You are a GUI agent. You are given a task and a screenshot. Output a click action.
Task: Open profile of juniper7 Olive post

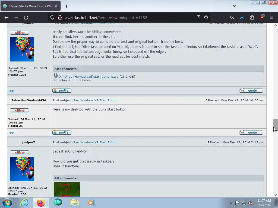click(62, 90)
